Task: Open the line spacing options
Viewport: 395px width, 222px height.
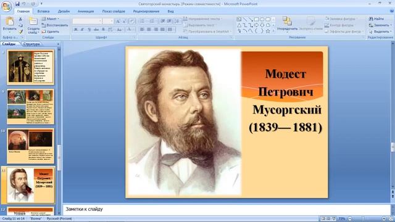Action: (x=177, y=21)
